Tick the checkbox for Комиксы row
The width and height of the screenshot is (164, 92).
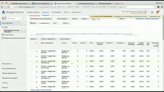coord(31,51)
